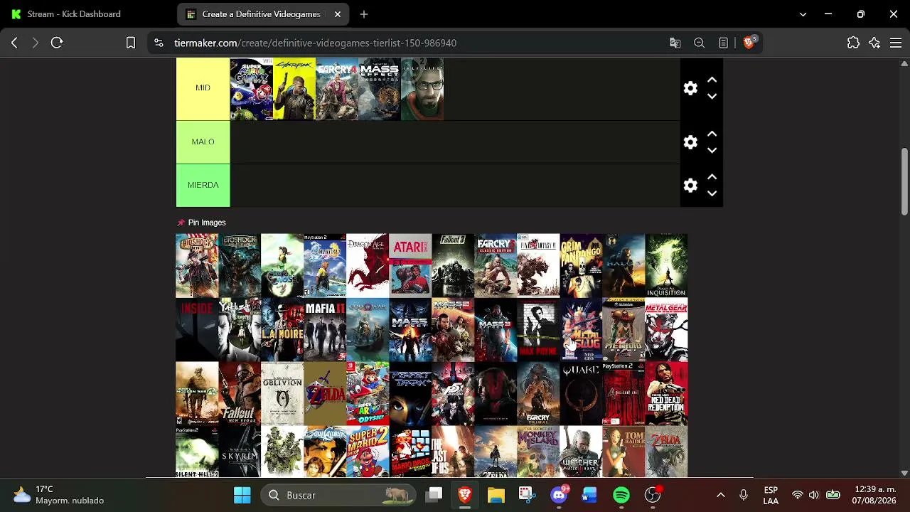Viewport: 910px width, 512px height.
Task: Toggle reader mode icon
Action: coord(724,43)
